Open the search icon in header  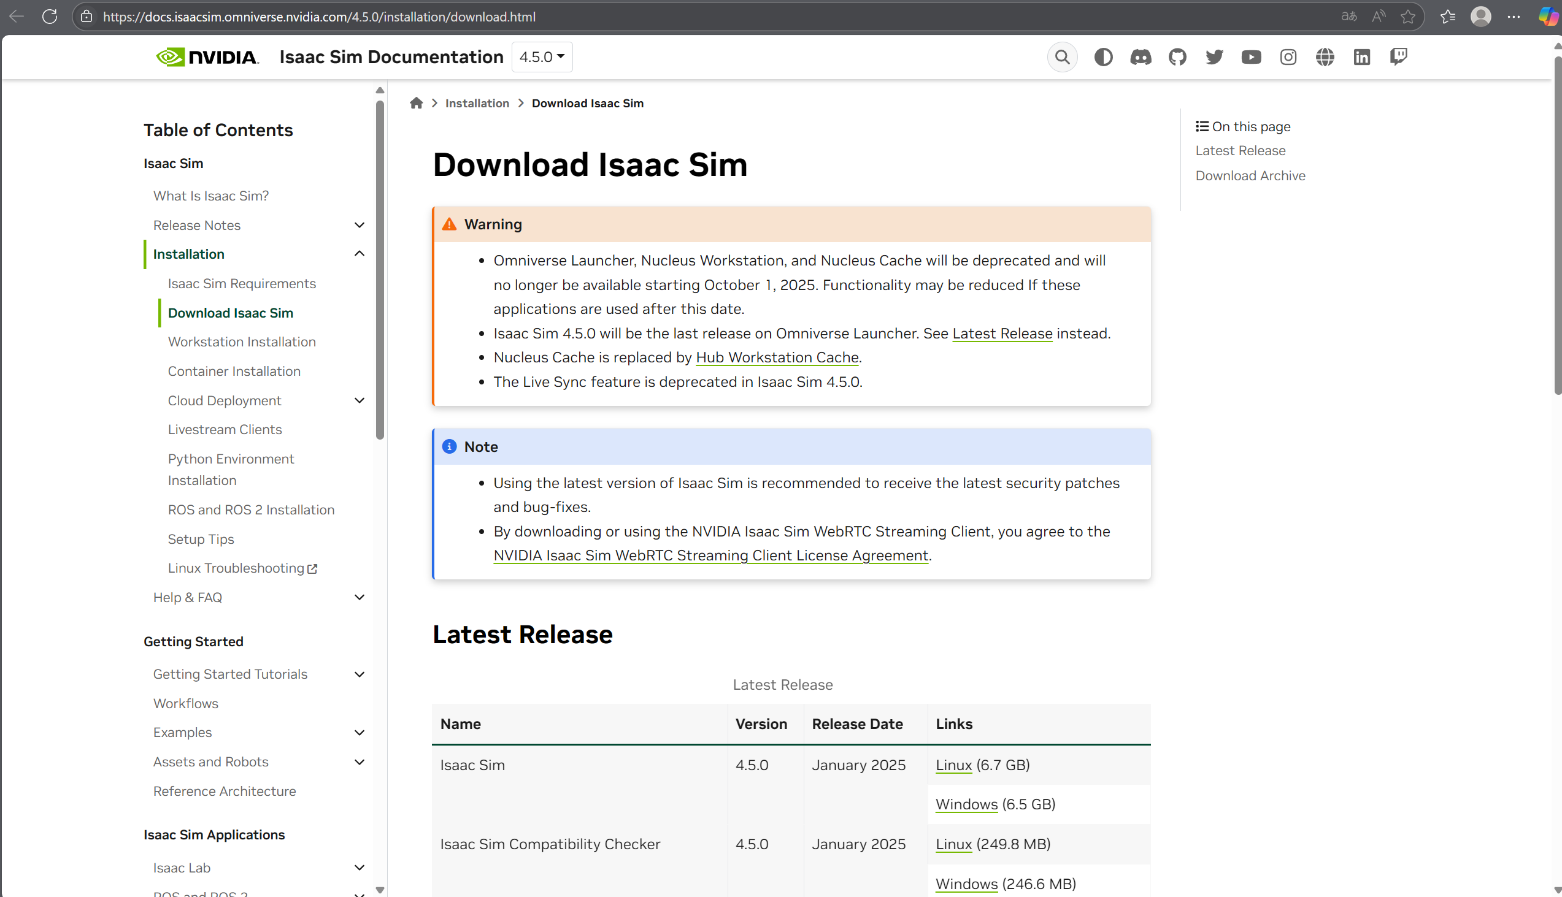tap(1062, 56)
